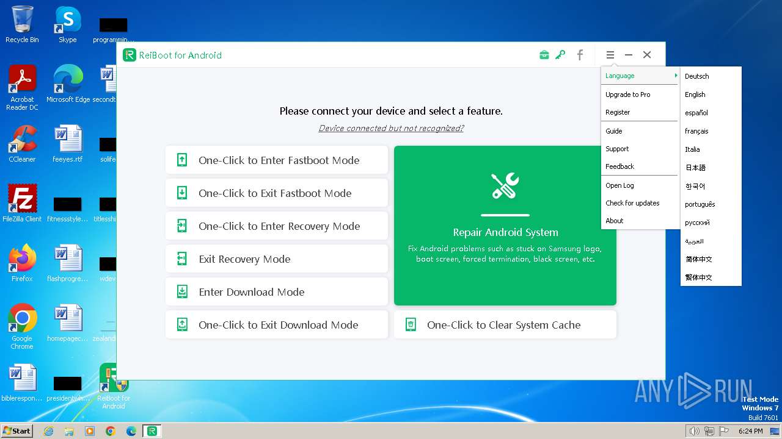The height and width of the screenshot is (439, 782).
Task: Choose Open Log menu item
Action: point(640,185)
